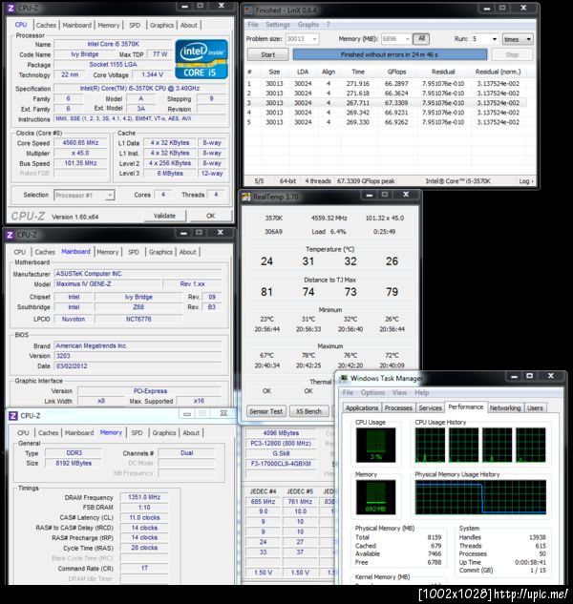The image size is (573, 604).
Task: Click the Stop button in LinX
Action: tap(512, 54)
